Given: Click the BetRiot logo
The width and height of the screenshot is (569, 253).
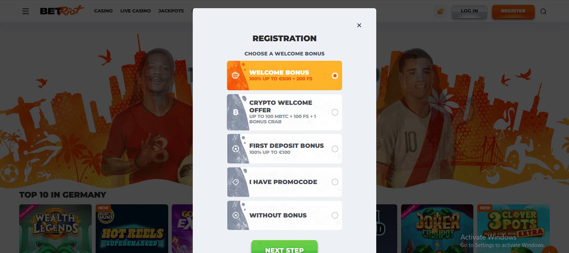Looking at the screenshot, I should tap(62, 11).
